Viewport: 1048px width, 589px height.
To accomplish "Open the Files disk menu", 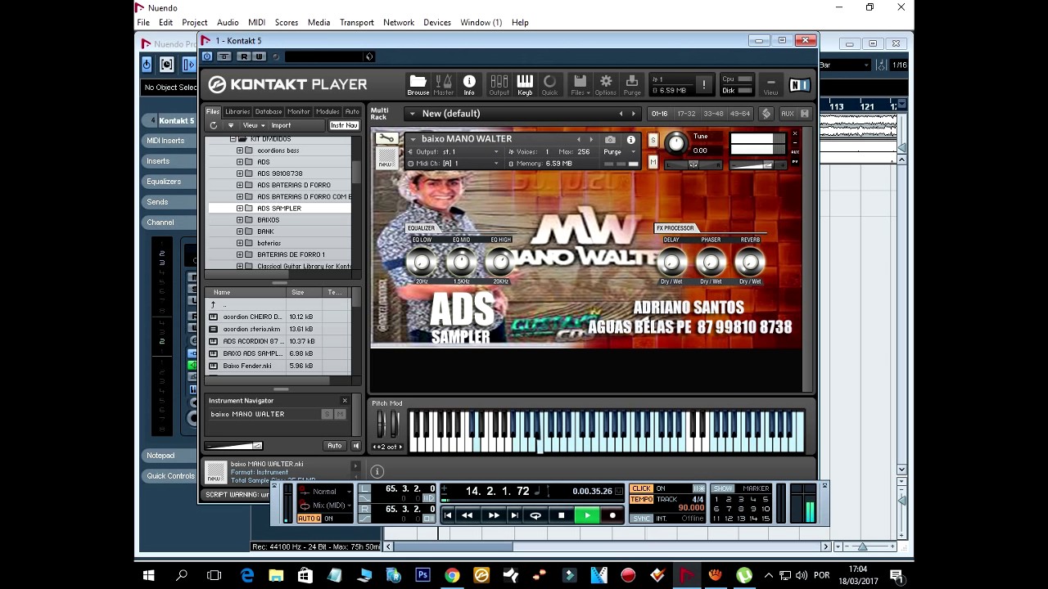I will click(580, 84).
